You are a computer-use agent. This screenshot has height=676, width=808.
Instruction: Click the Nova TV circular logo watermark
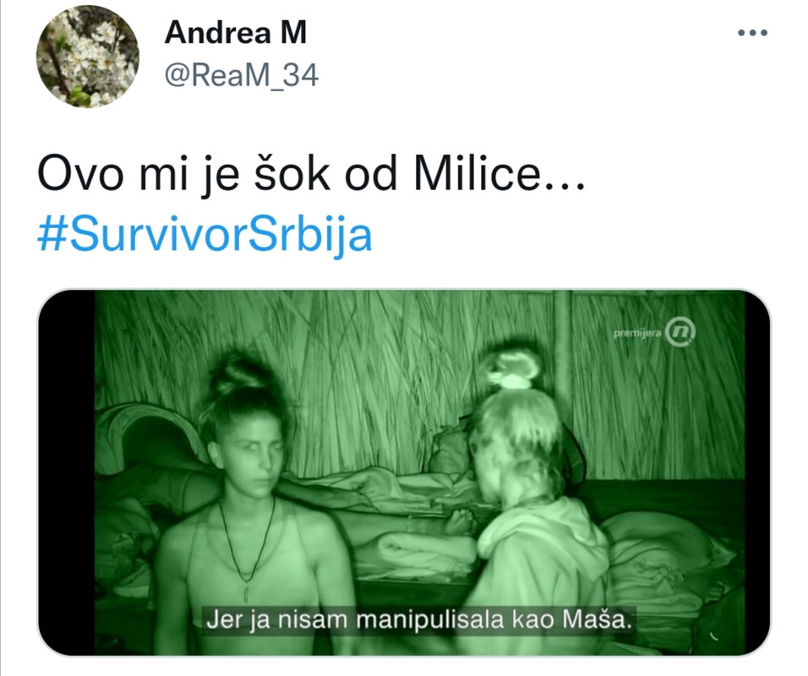point(680,332)
